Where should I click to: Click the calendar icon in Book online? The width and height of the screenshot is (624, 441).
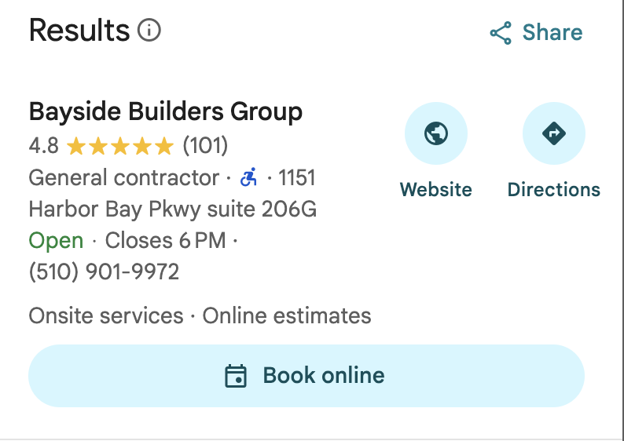pyautogui.click(x=236, y=376)
